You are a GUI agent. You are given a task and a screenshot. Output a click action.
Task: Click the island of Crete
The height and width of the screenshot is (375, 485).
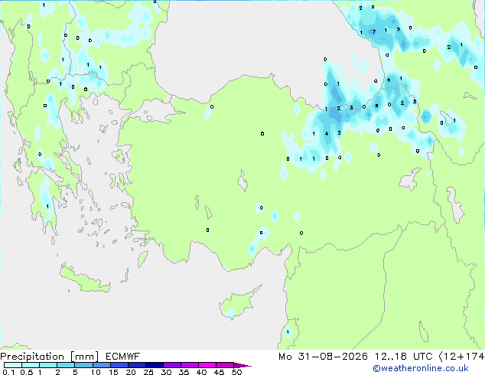click(85, 279)
